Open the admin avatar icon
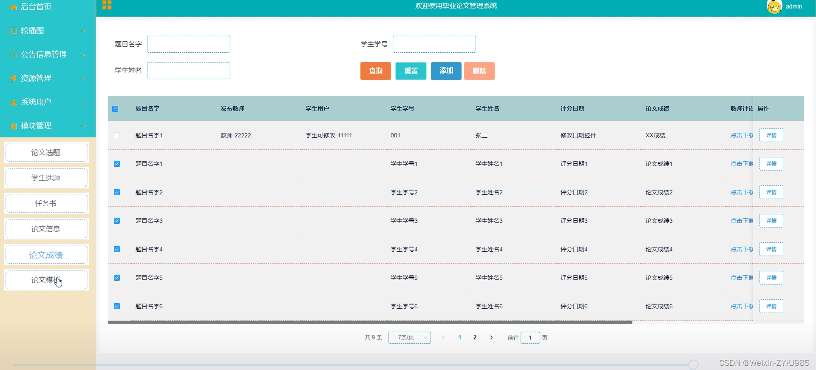The height and width of the screenshot is (370, 816). tap(774, 6)
